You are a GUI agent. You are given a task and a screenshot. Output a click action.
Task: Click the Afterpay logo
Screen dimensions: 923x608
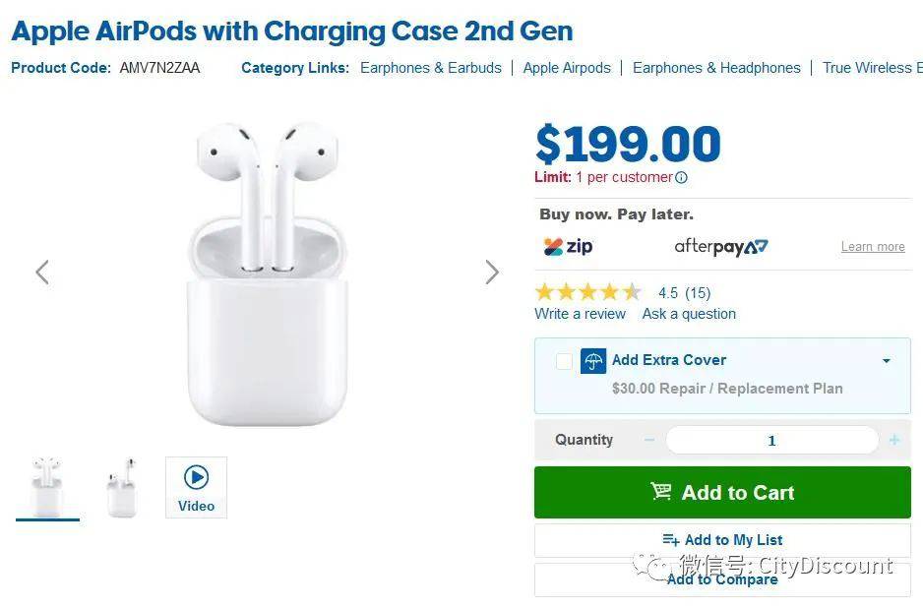(720, 246)
